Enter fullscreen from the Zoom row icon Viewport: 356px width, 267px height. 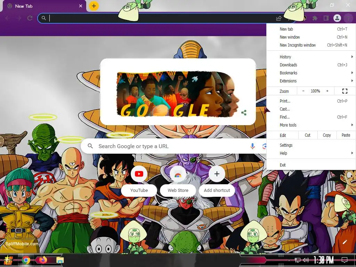click(345, 91)
